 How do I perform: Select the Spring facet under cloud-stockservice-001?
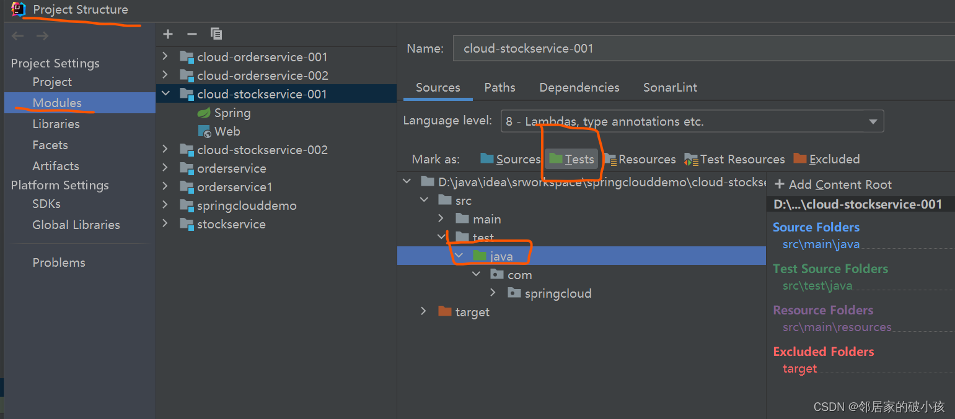tap(232, 113)
